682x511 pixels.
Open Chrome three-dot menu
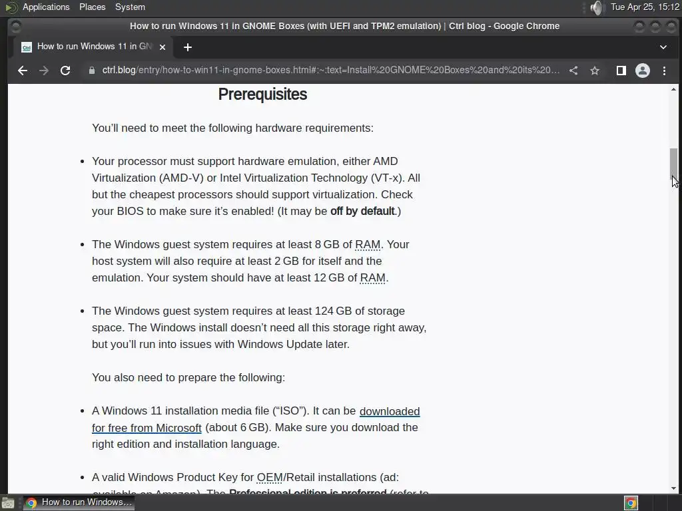click(664, 71)
